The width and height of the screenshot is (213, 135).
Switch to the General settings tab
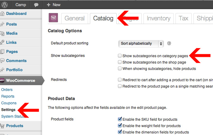click(75, 18)
